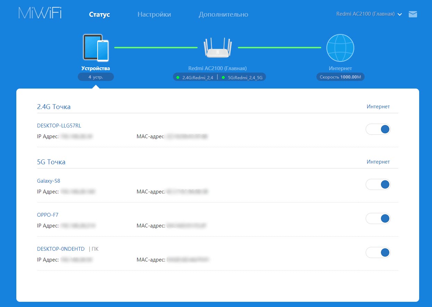
Task: Click the Устройства label under devices icon
Action: (96, 68)
